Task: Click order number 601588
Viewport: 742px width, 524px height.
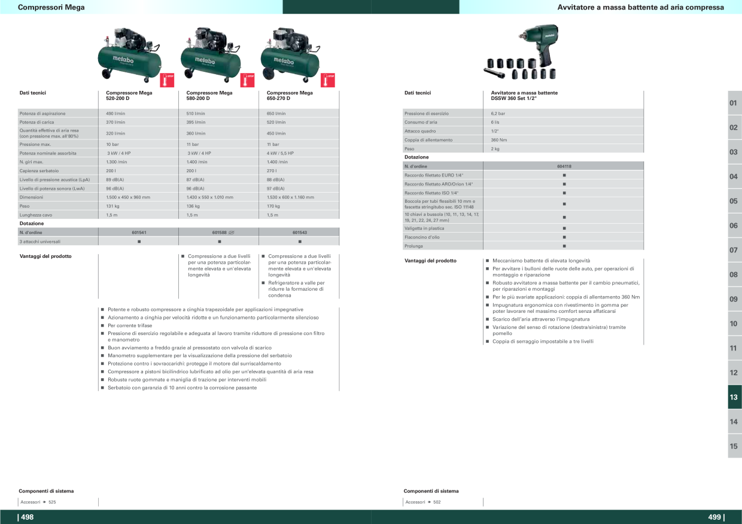Action: click(x=220, y=232)
